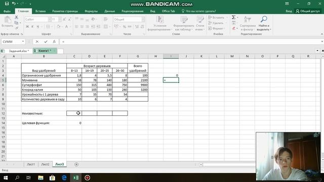This screenshot has height=182, width=324.
Task: Click the new sheet plus icon
Action: 76,164
